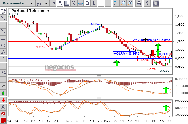Image resolution: width=188 pixels, height=124 pixels.
Task: Enable the D mode button
Action: (87, 3)
